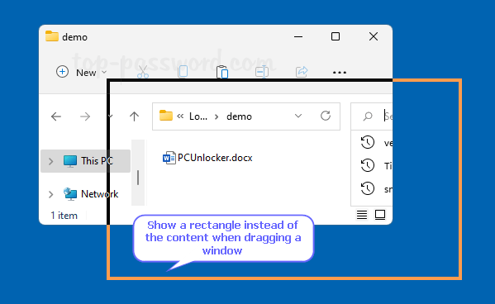The height and width of the screenshot is (304, 495).
Task: Click the Lo... path segment
Action: [x=198, y=116]
